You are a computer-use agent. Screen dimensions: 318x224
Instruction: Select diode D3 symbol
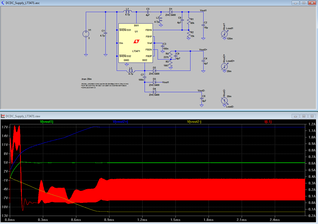(x=154, y=82)
